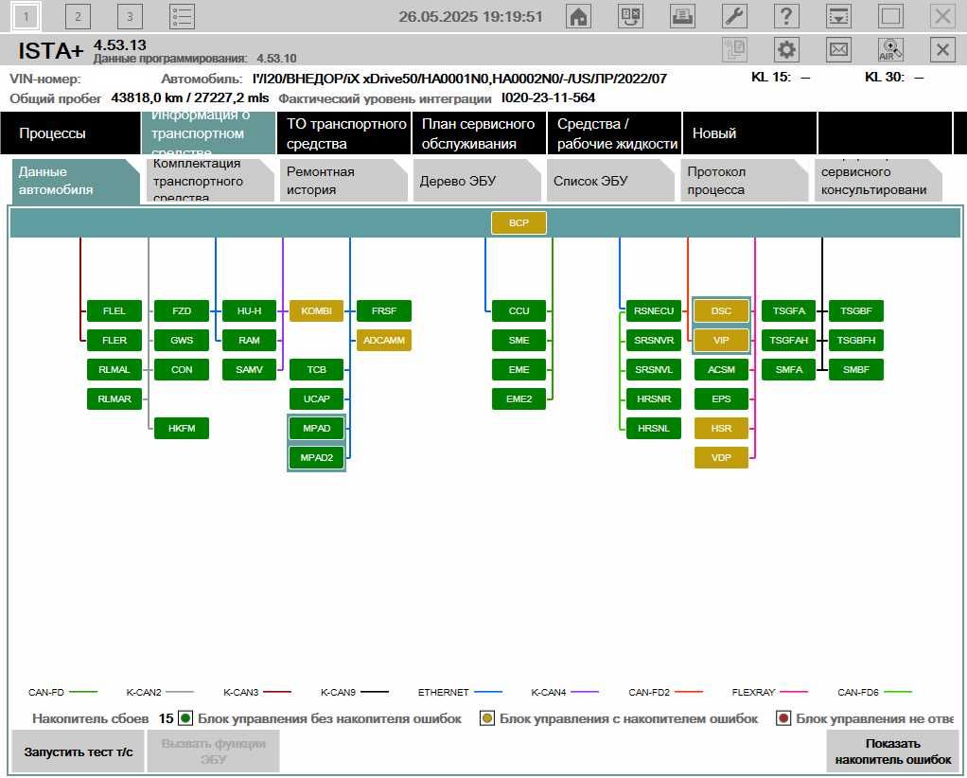Select the MPAD2 control unit

pos(316,457)
